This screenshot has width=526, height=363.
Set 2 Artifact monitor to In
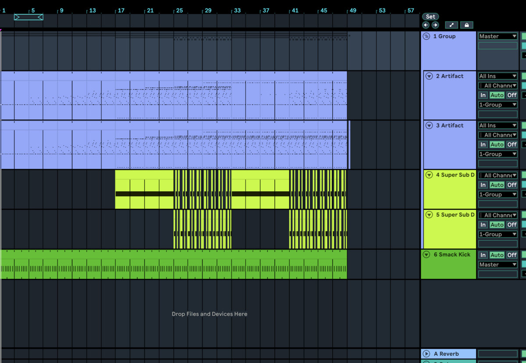(x=483, y=95)
